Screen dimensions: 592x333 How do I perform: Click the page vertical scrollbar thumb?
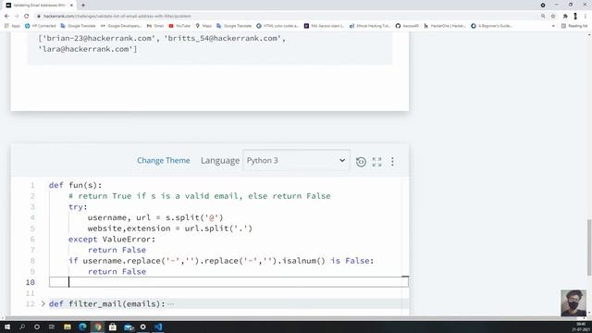coord(589,247)
